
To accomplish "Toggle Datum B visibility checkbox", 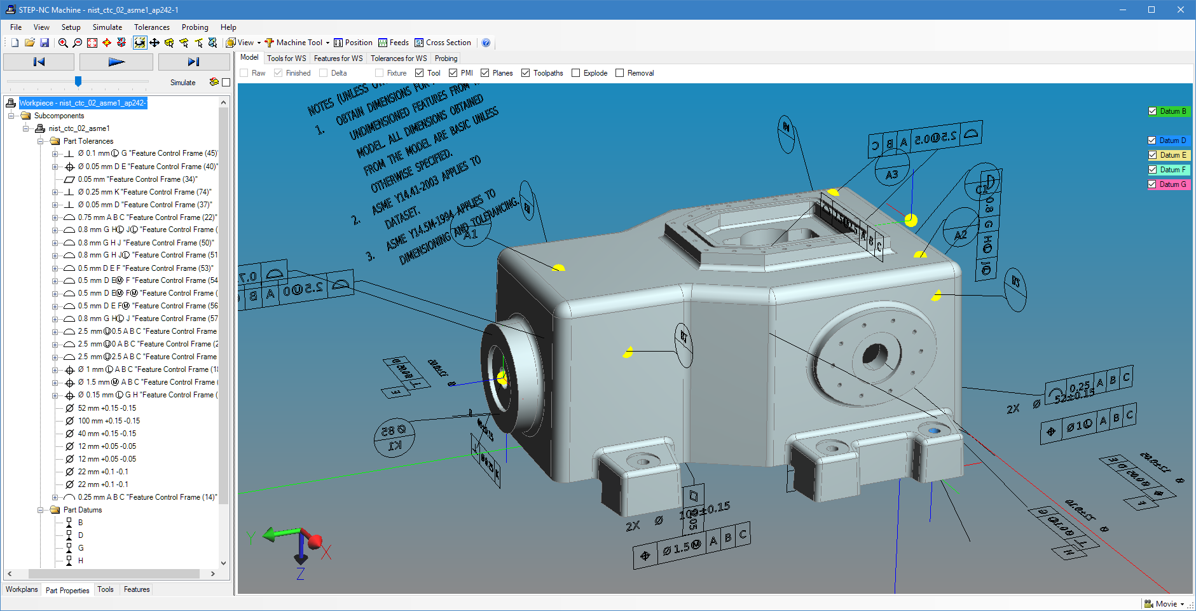I will 1152,111.
